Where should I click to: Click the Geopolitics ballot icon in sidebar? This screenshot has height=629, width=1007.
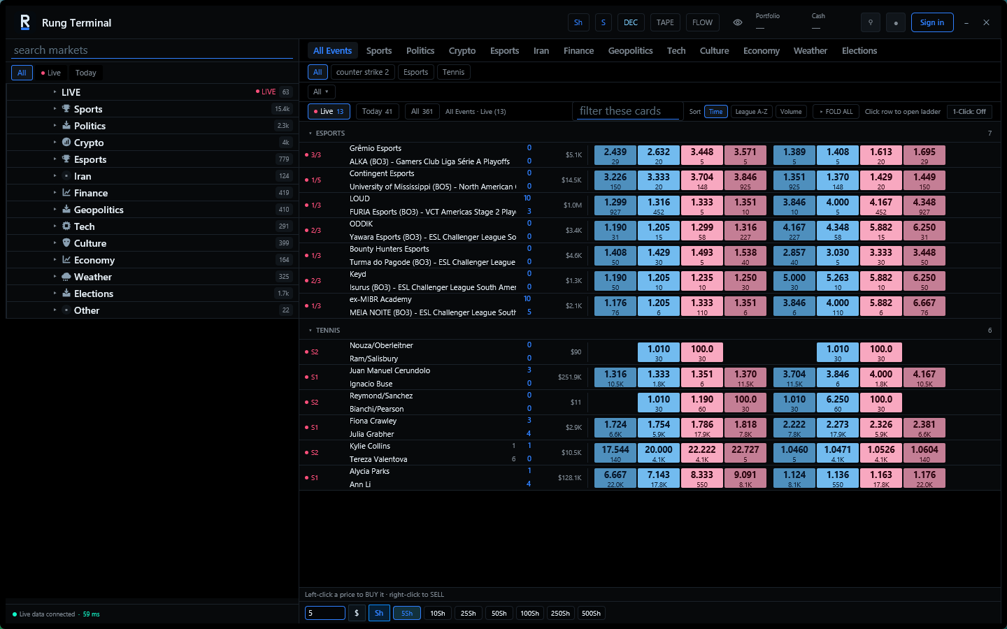click(66, 210)
